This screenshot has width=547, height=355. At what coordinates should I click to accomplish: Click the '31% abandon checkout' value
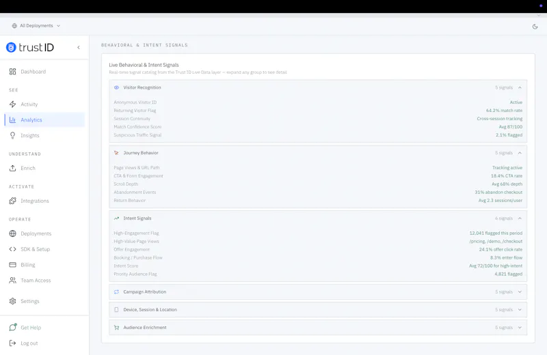(498, 193)
